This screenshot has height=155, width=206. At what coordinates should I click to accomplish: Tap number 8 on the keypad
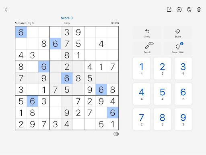162,119
